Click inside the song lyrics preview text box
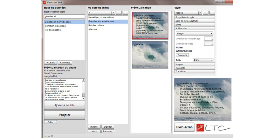The height and width of the screenshot is (138, 275). pos(63,89)
